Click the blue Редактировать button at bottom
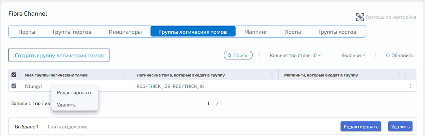Viewport: 425px width, 137px height. (361, 126)
